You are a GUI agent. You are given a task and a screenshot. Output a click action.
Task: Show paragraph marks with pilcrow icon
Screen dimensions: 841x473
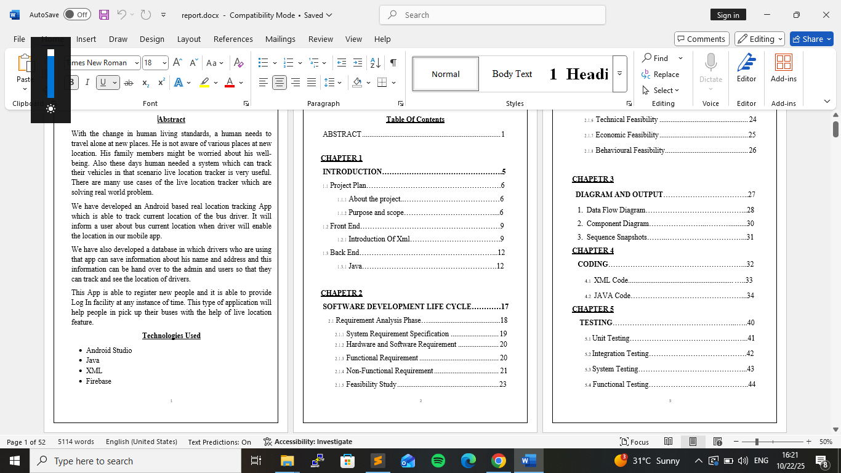click(x=393, y=63)
